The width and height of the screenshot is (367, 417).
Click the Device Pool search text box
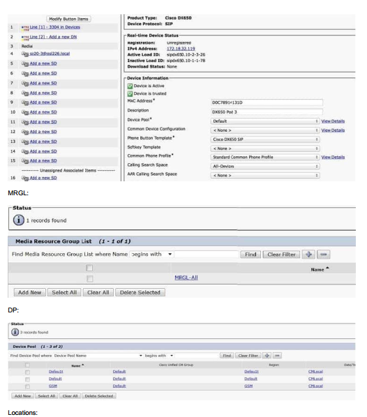pos(196,356)
